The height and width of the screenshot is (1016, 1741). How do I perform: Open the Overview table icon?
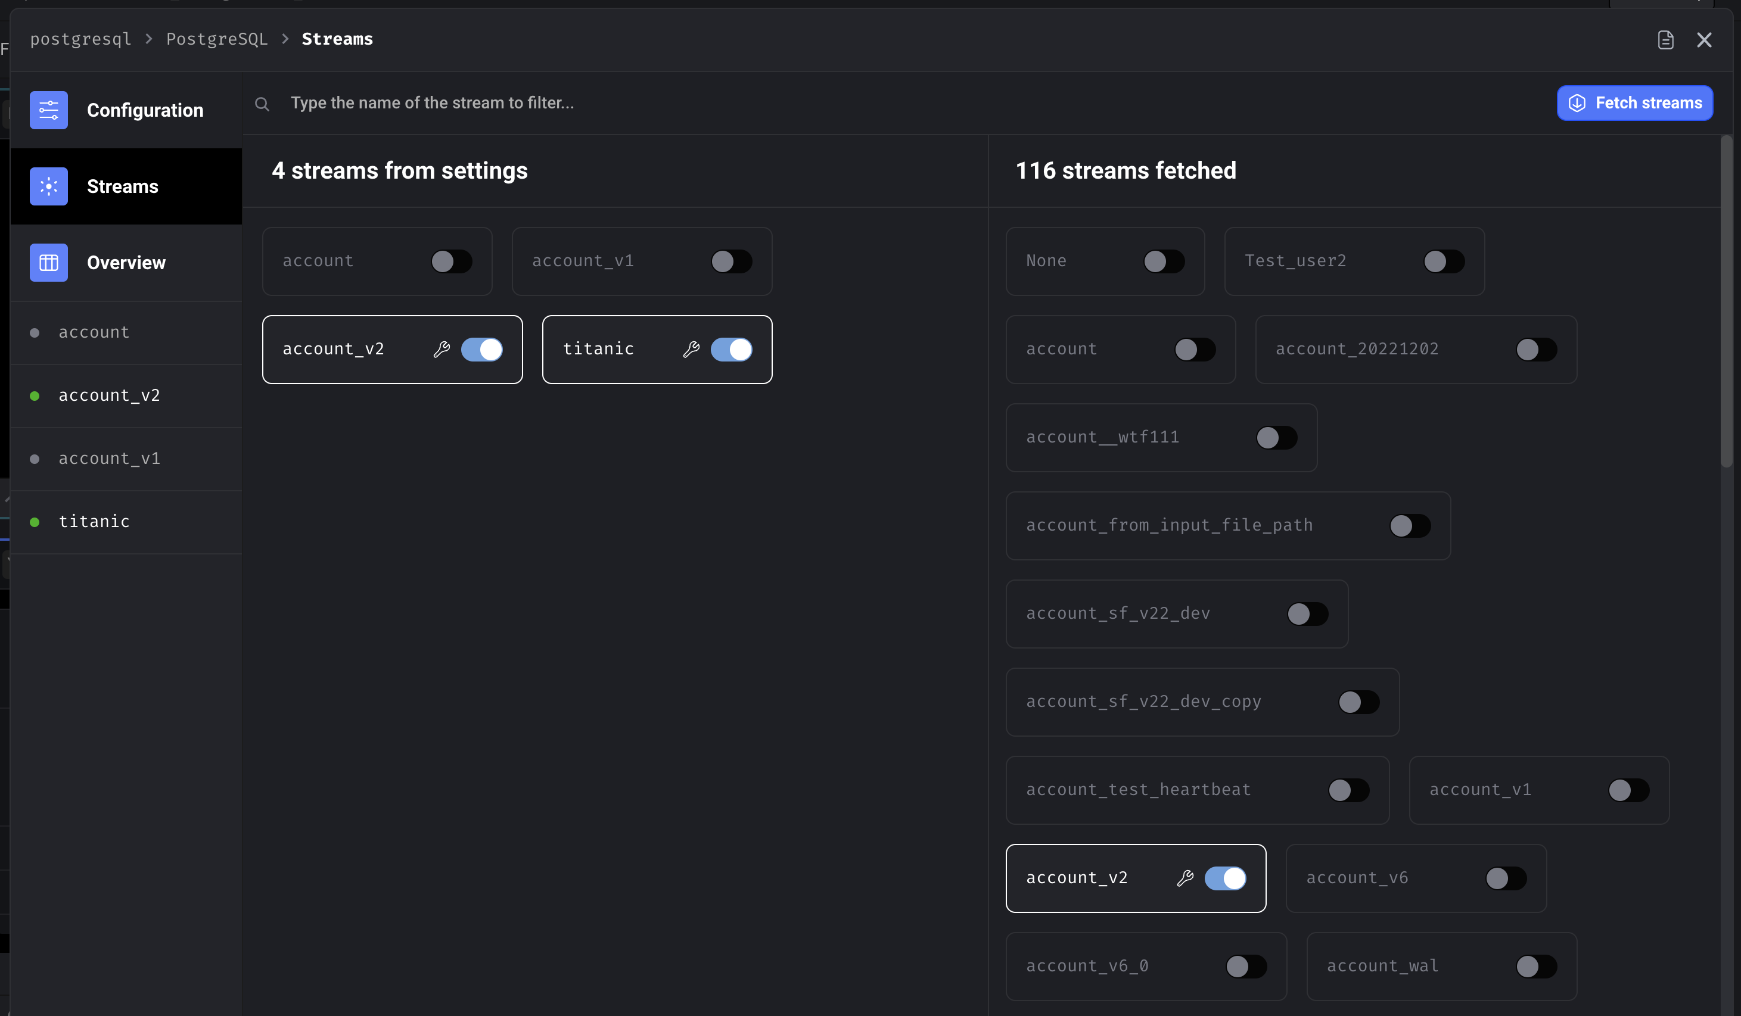[x=48, y=263]
